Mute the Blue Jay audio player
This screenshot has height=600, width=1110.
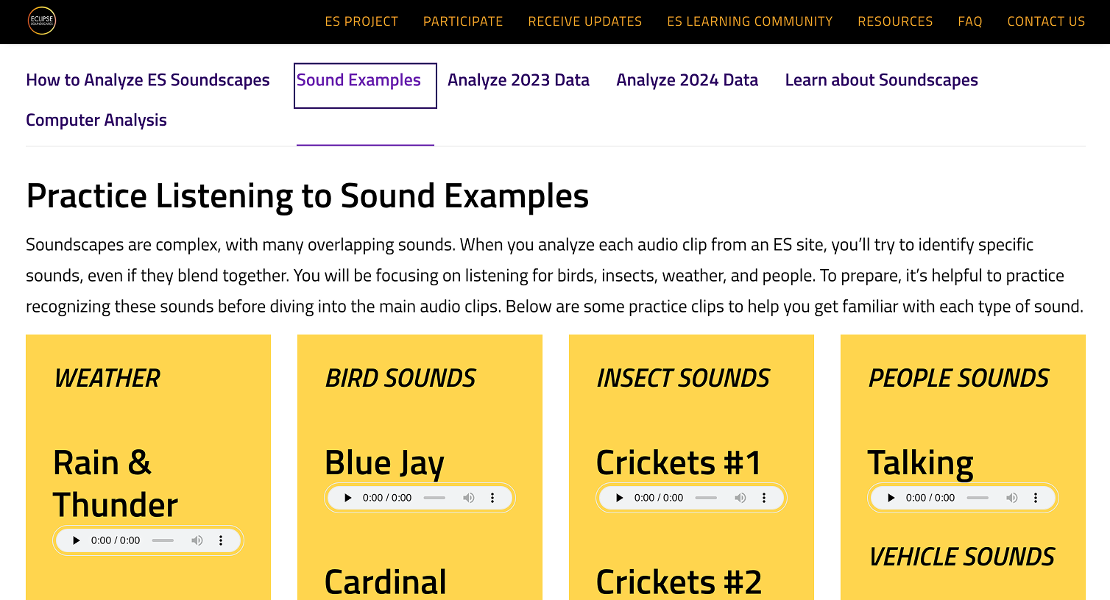click(x=468, y=498)
